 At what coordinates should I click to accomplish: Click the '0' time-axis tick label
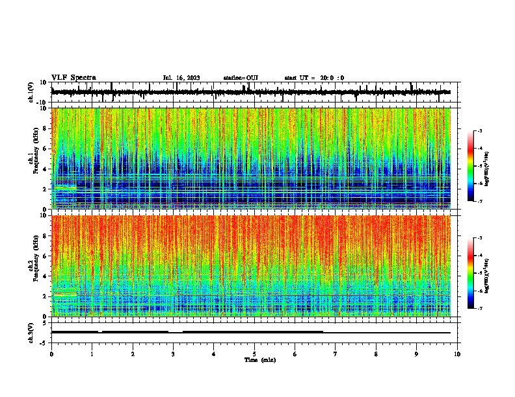(x=51, y=354)
